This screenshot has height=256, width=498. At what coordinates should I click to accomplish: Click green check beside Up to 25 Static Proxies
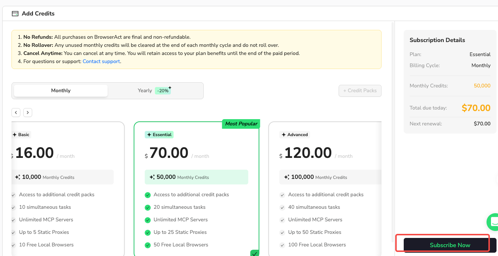[x=148, y=232]
